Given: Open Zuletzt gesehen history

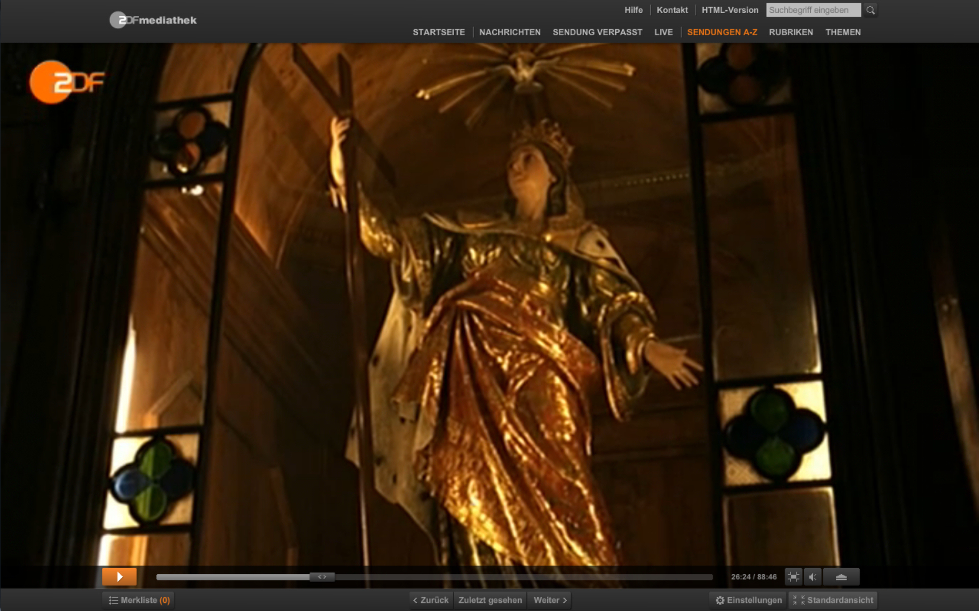Looking at the screenshot, I should pos(490,600).
